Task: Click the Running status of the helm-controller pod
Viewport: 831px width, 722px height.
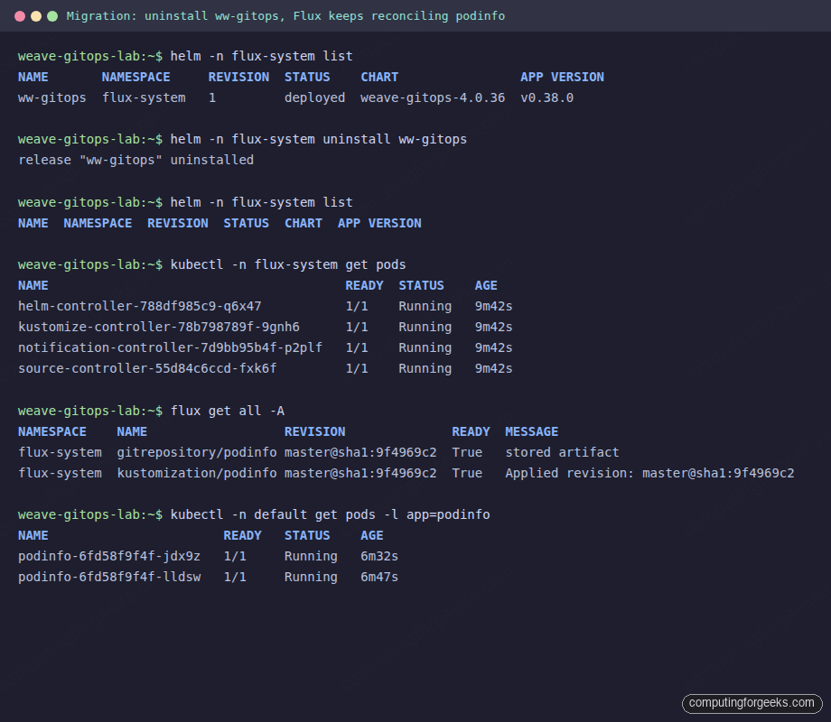Action: pyautogui.click(x=425, y=306)
